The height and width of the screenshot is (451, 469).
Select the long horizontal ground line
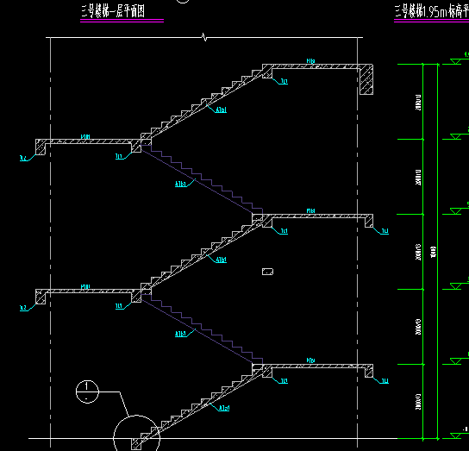point(213,439)
